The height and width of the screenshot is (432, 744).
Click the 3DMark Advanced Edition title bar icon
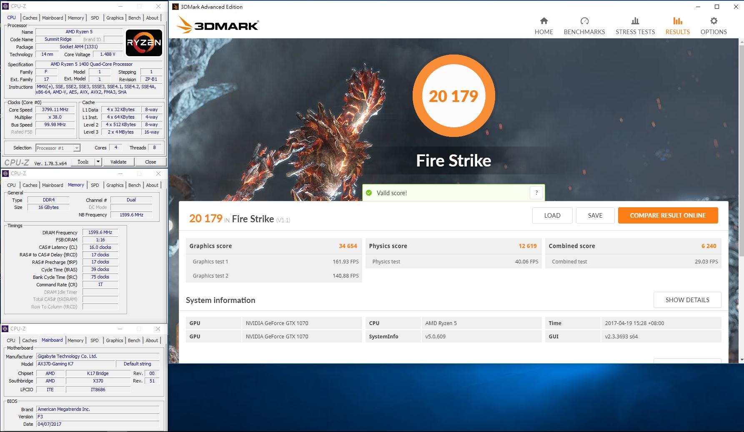click(x=176, y=7)
